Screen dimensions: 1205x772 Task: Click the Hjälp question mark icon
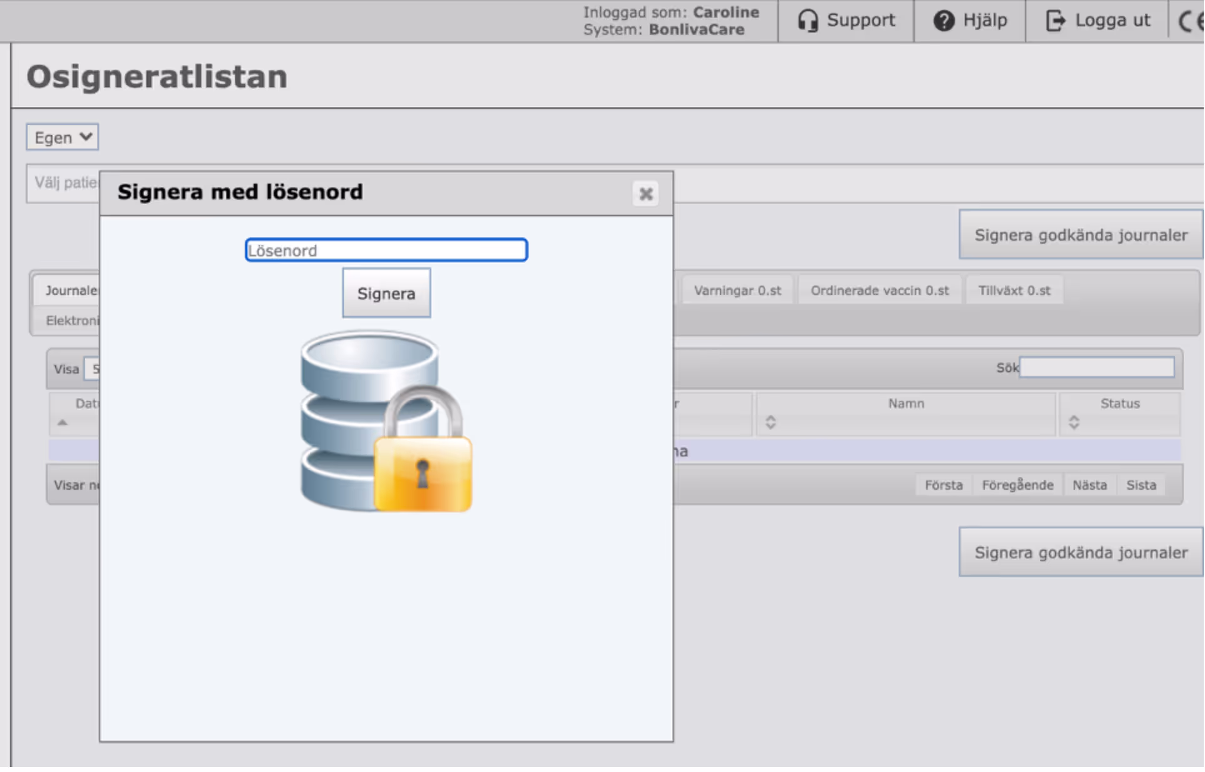[943, 21]
